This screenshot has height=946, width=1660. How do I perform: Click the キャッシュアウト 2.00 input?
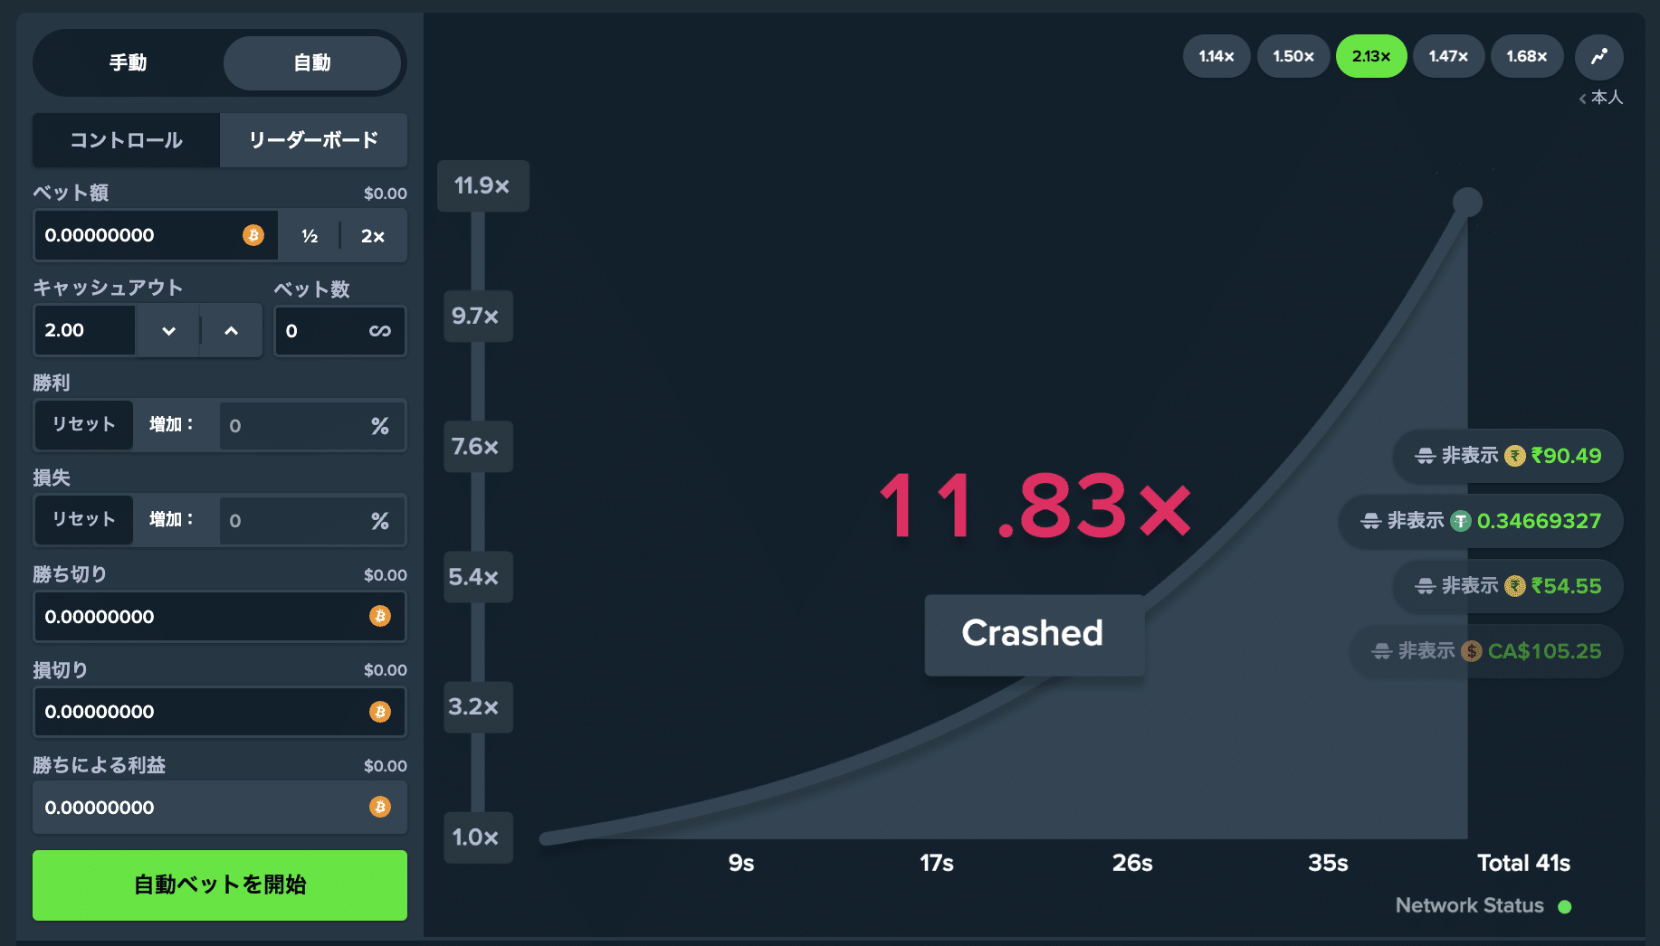(85, 331)
